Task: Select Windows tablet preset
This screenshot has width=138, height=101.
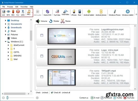Action: pyautogui.click(x=128, y=13)
